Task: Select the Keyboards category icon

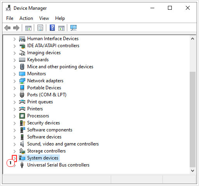Action: point(22,60)
